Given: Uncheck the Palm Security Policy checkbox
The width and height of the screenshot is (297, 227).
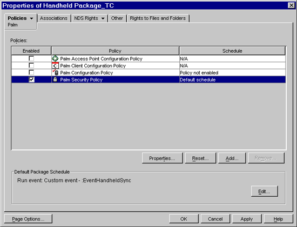Looking at the screenshot, I should (31, 79).
